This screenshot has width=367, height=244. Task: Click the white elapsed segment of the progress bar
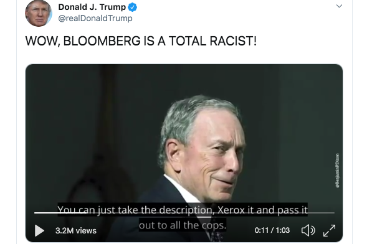(x=60, y=213)
